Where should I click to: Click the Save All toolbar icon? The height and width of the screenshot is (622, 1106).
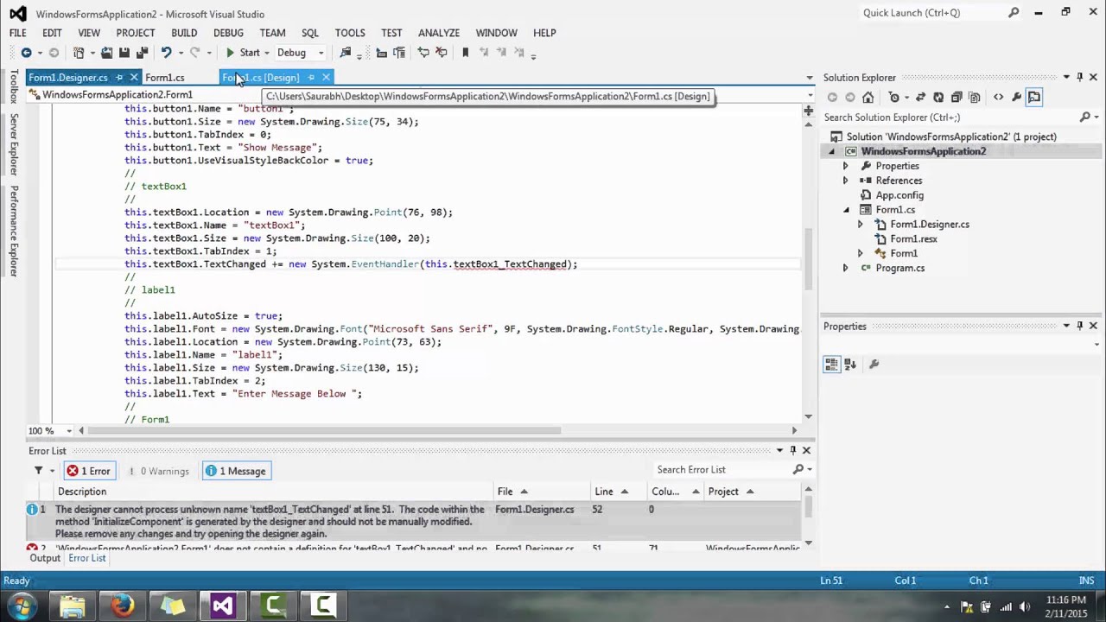[x=142, y=53]
